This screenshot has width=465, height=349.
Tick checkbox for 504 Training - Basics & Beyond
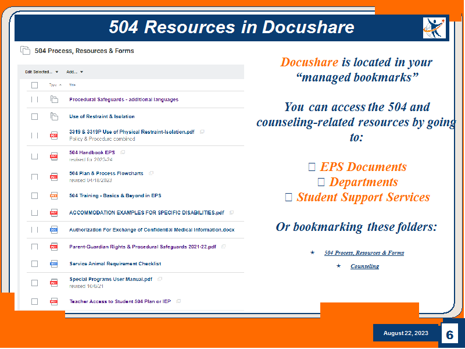(34, 196)
